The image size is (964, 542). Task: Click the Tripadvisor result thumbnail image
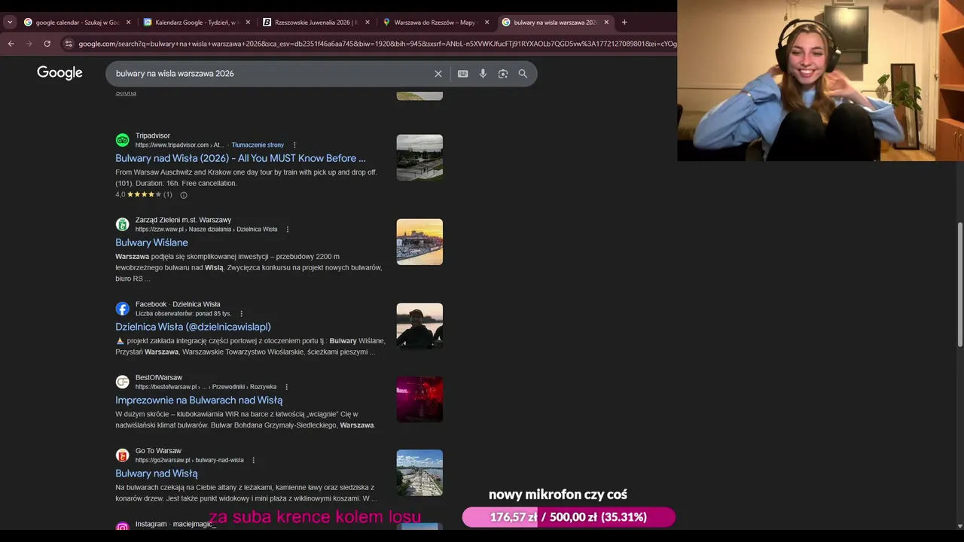[x=419, y=157]
